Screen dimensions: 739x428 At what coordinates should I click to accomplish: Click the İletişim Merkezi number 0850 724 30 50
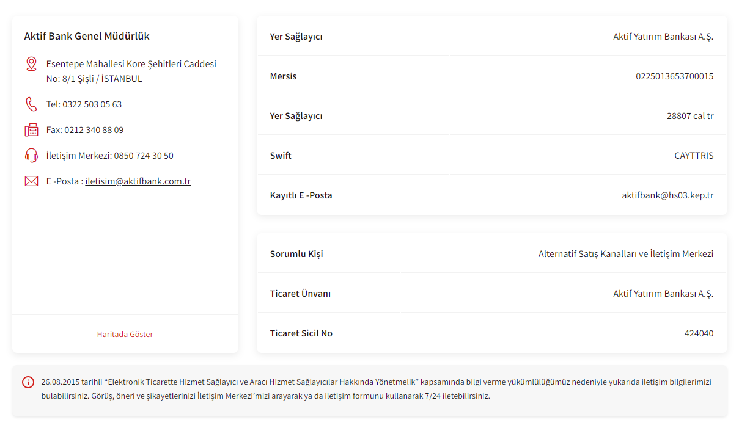point(143,156)
